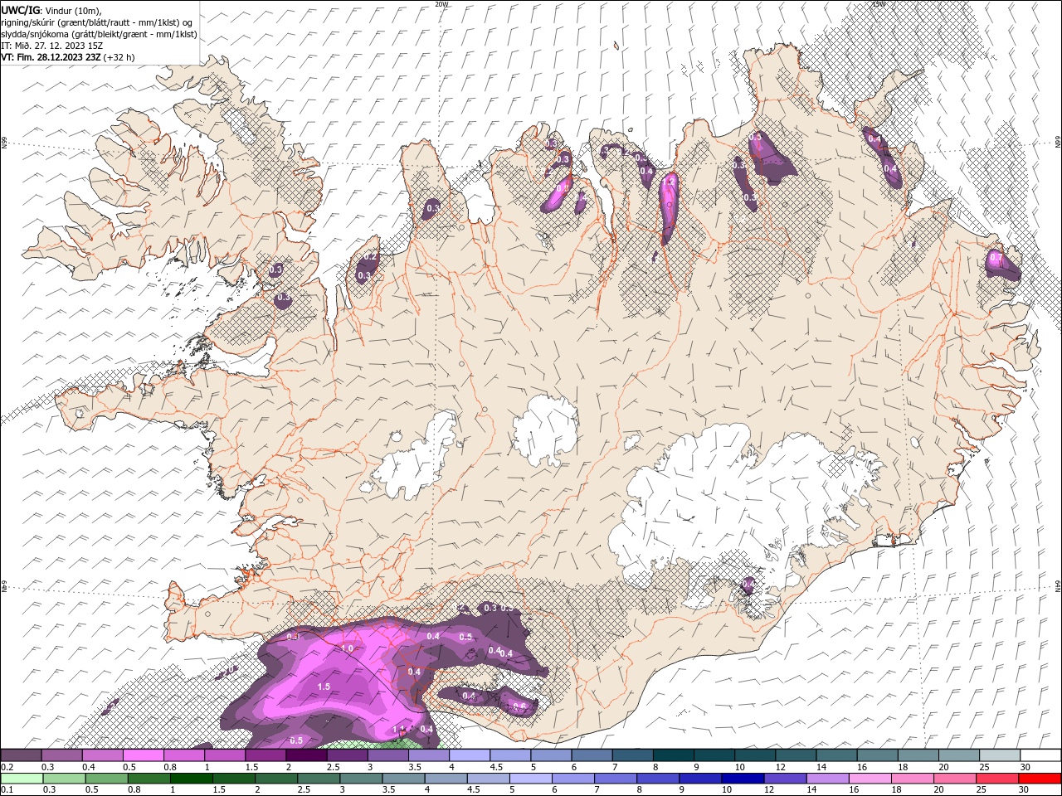The height and width of the screenshot is (796, 1062).
Task: Click the '0.7' value on the east coast
Action: (996, 258)
